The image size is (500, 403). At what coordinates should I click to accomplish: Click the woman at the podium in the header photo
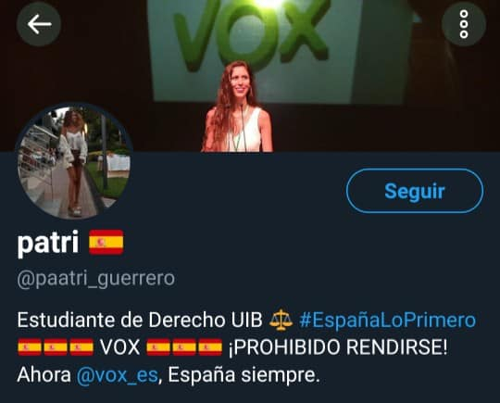238,107
